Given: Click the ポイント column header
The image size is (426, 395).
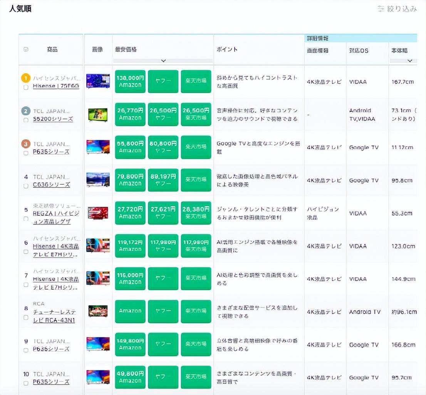Looking at the screenshot, I should (x=227, y=49).
